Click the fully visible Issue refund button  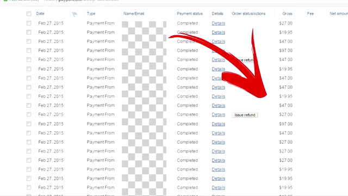point(245,115)
